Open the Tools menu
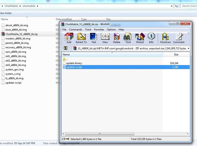 tap(88, 30)
